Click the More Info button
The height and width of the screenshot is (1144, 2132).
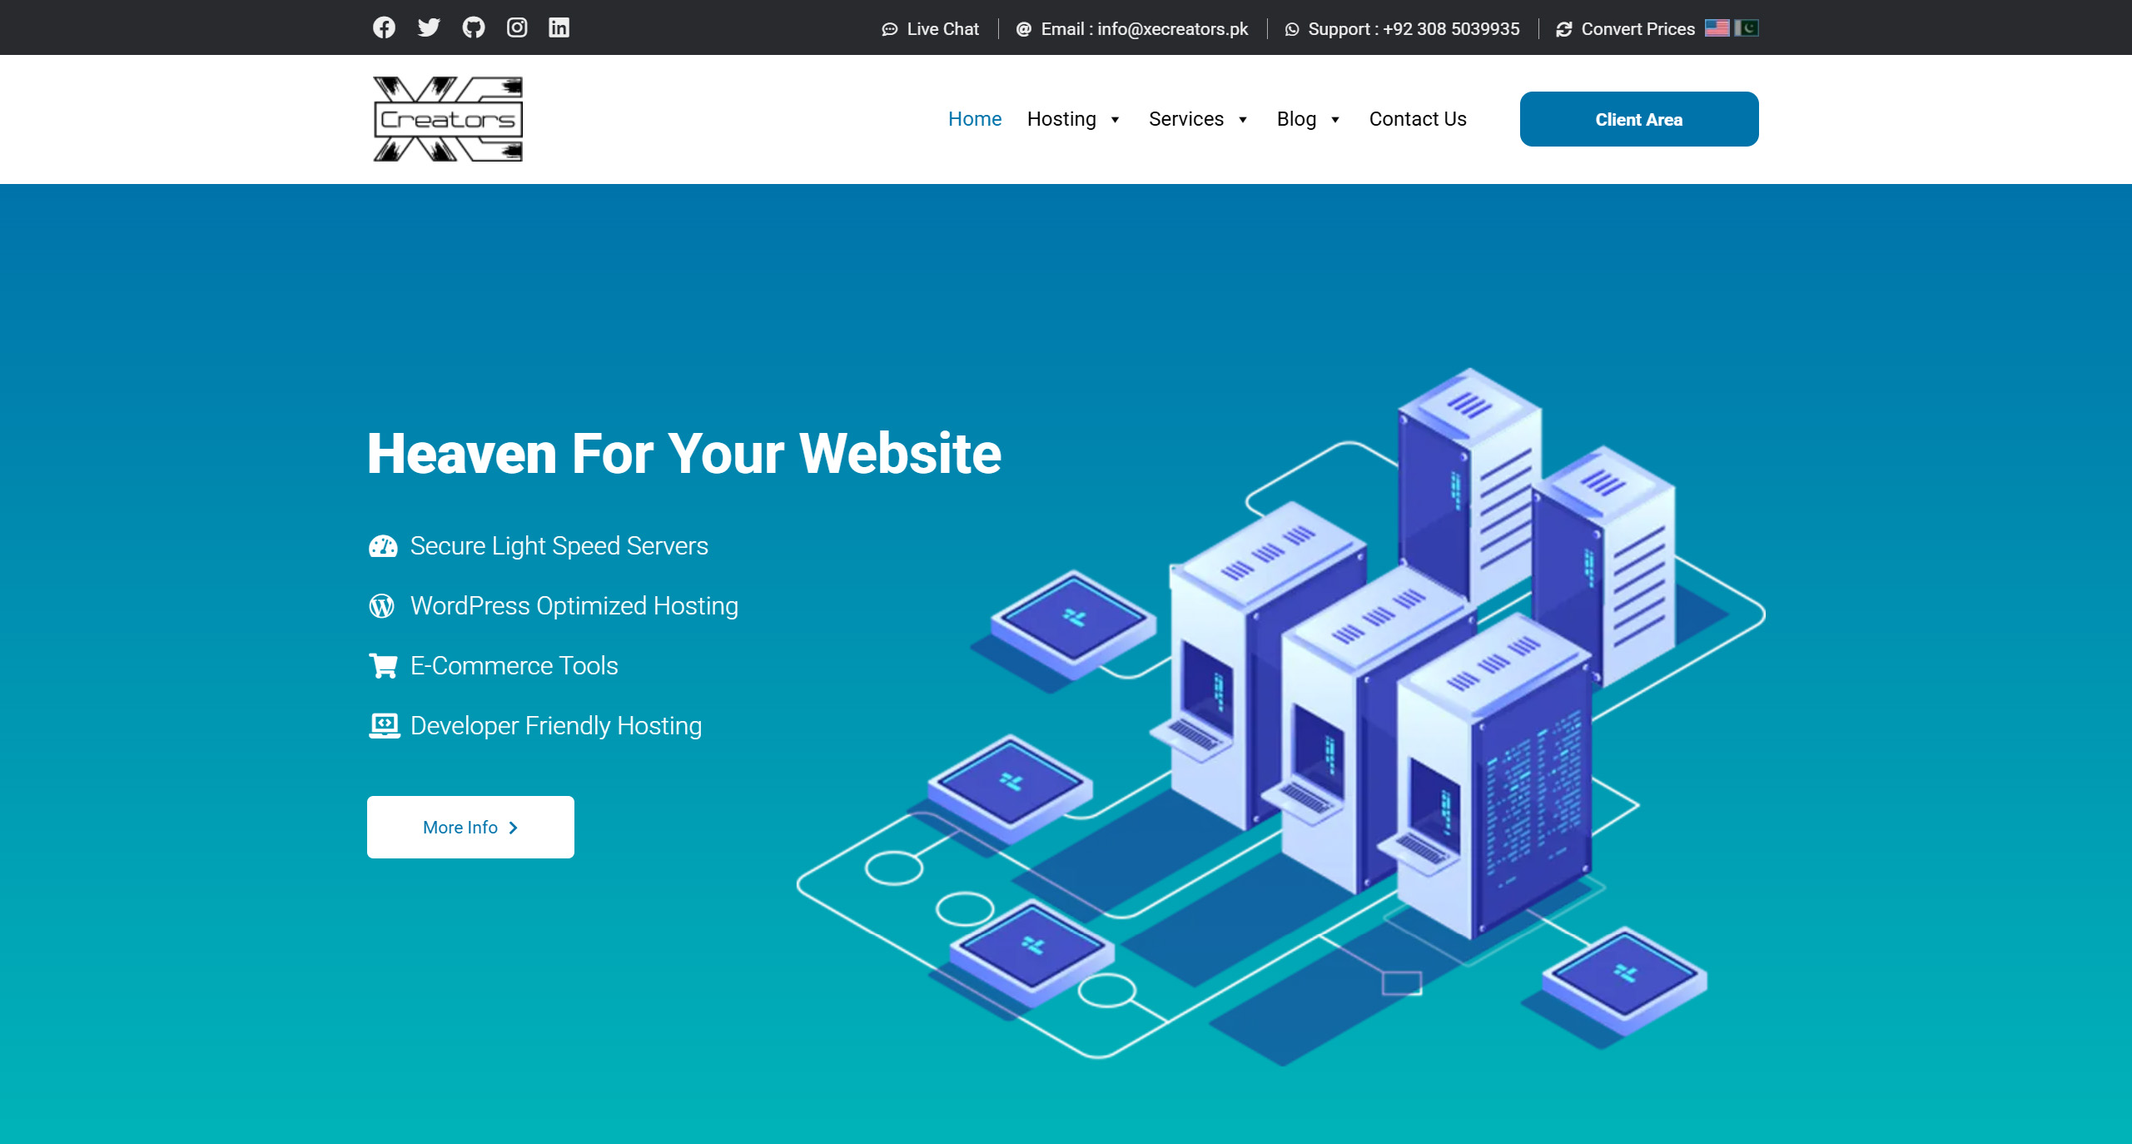pyautogui.click(x=470, y=827)
